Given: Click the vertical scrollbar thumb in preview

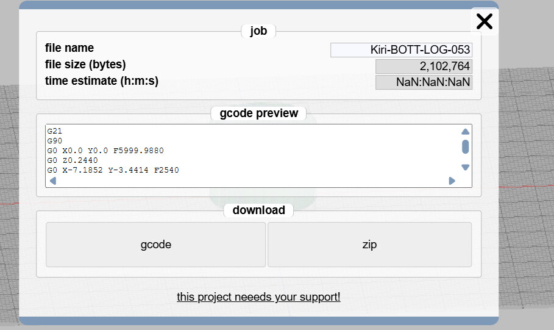Looking at the screenshot, I should (x=466, y=147).
